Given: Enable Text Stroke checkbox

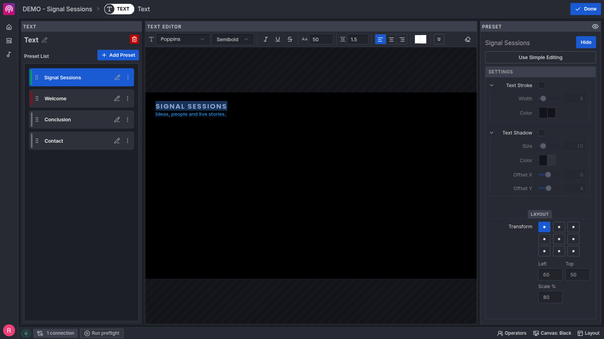Looking at the screenshot, I should coord(542,85).
